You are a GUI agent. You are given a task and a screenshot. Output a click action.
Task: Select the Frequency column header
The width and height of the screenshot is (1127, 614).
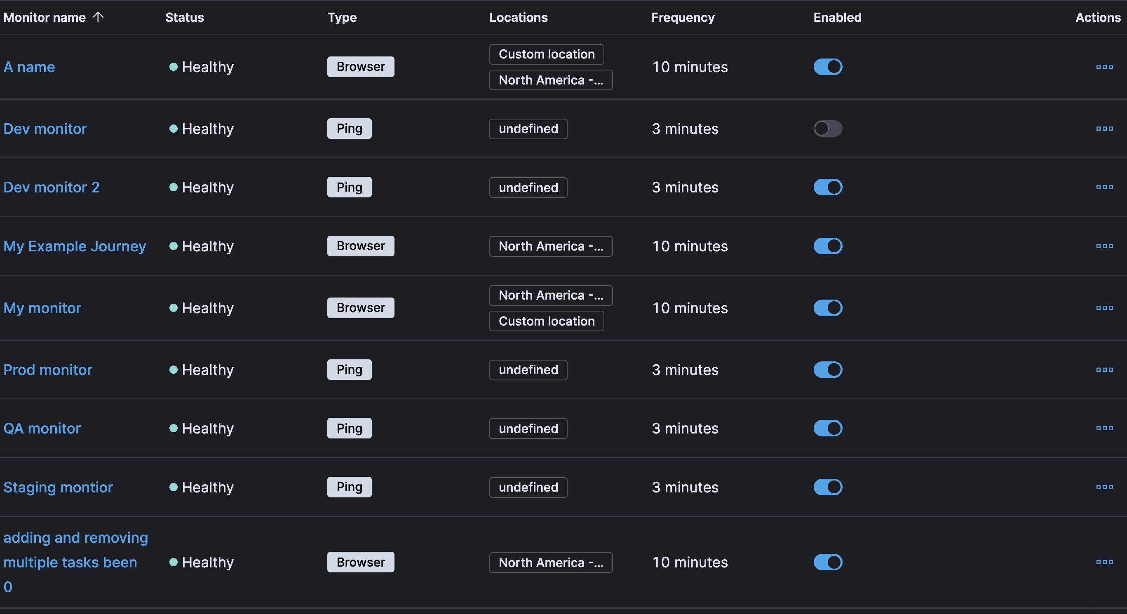click(x=683, y=17)
